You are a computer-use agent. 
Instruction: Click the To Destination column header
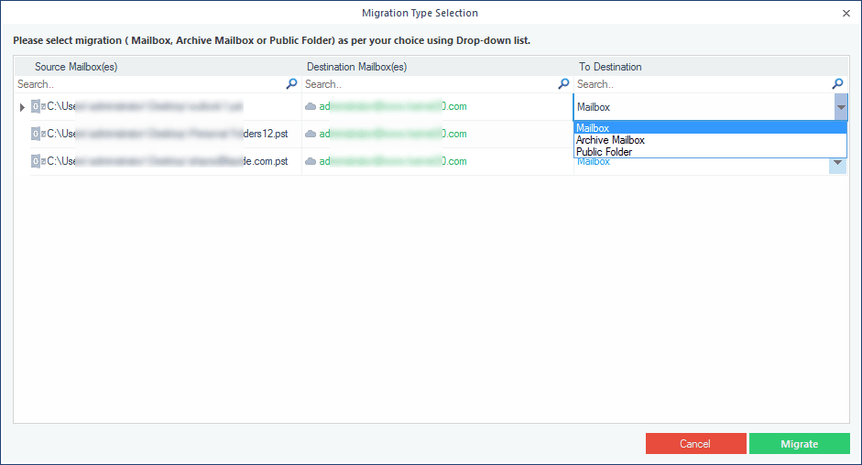(x=610, y=67)
